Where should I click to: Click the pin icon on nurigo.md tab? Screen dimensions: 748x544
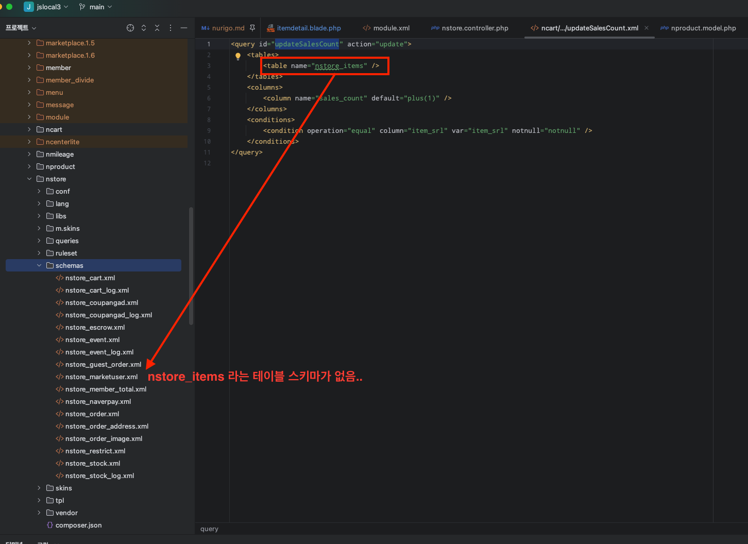point(252,28)
